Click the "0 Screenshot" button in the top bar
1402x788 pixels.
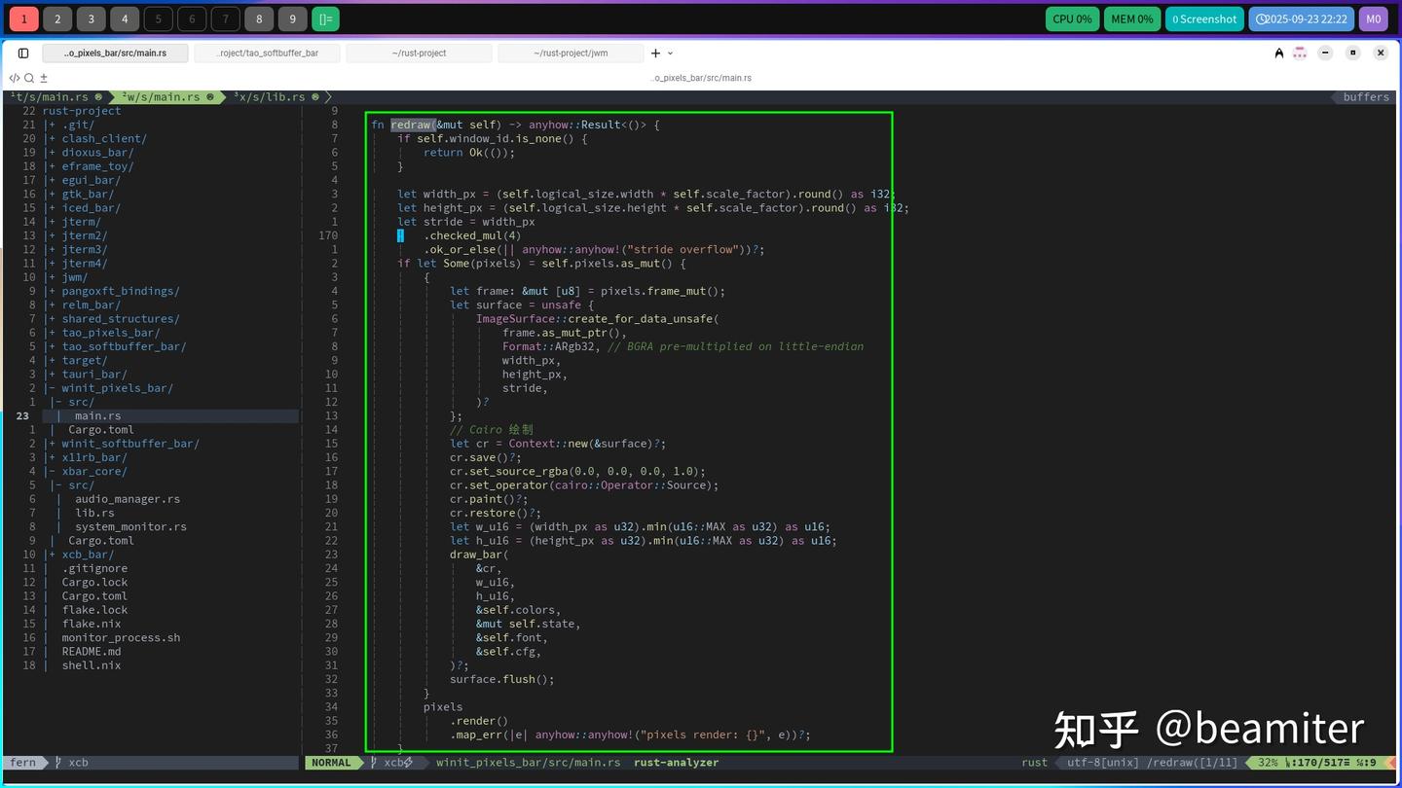pyautogui.click(x=1204, y=18)
